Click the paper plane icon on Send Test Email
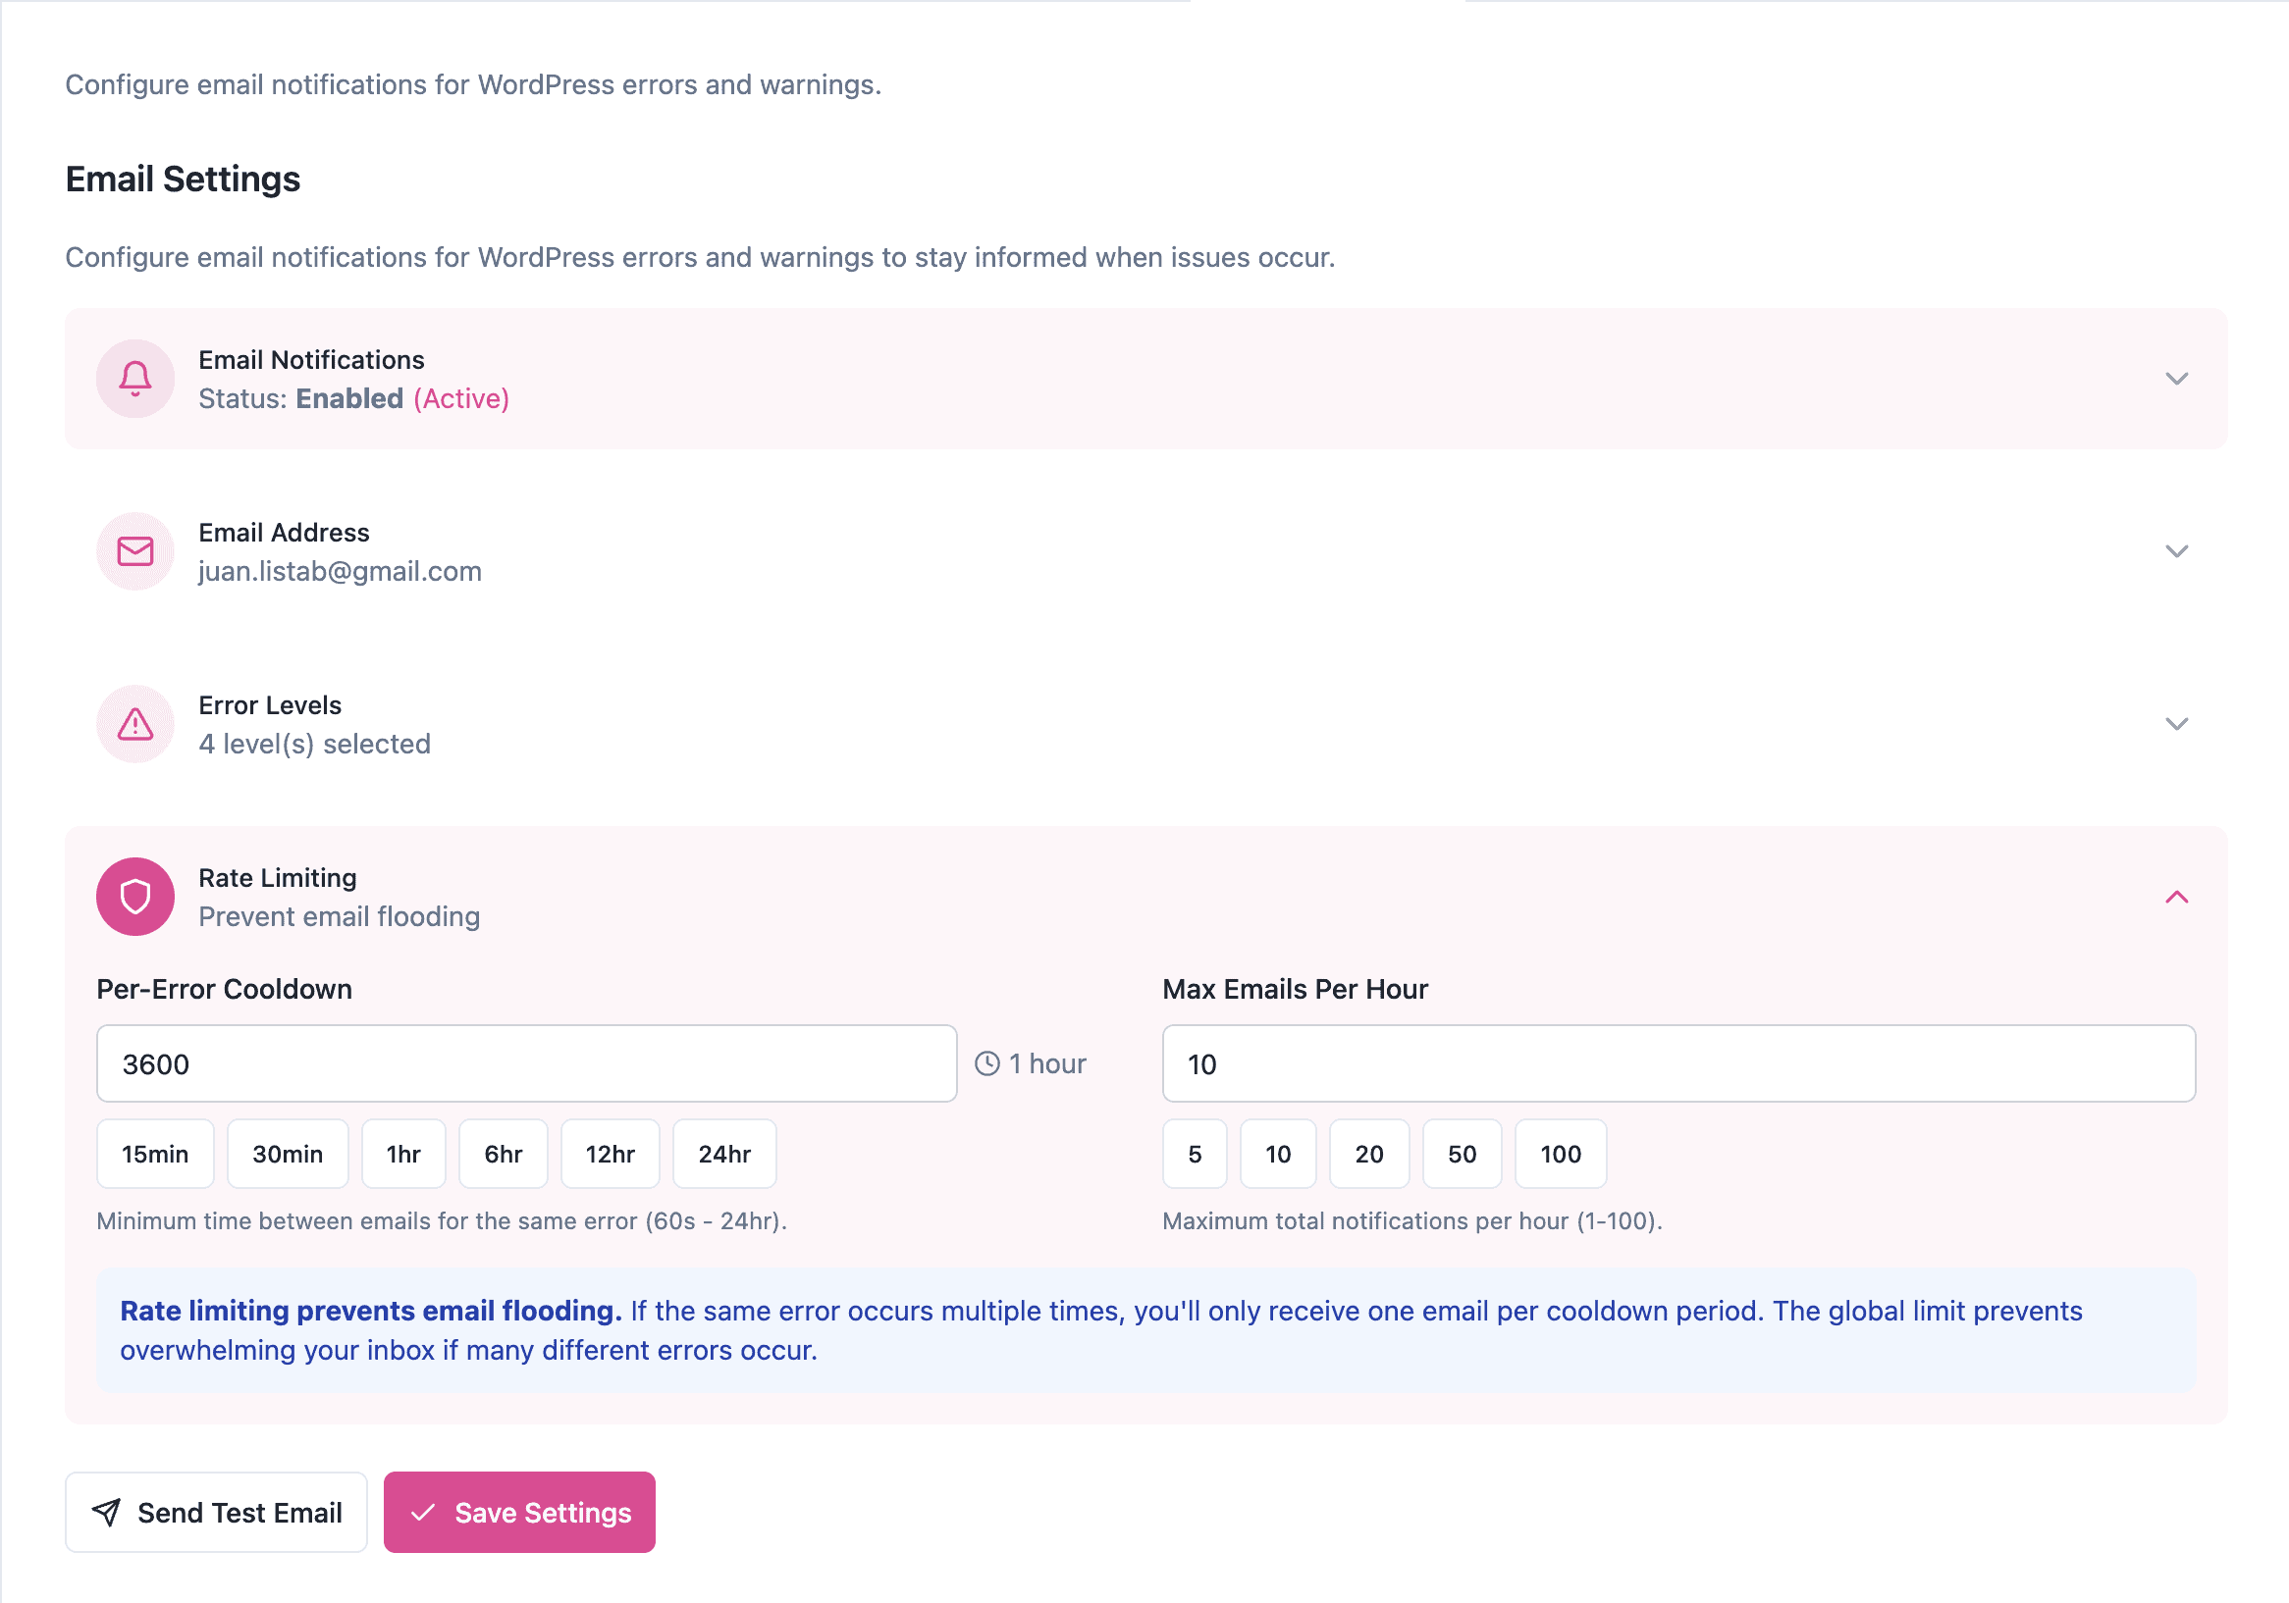The width and height of the screenshot is (2289, 1603). (107, 1513)
